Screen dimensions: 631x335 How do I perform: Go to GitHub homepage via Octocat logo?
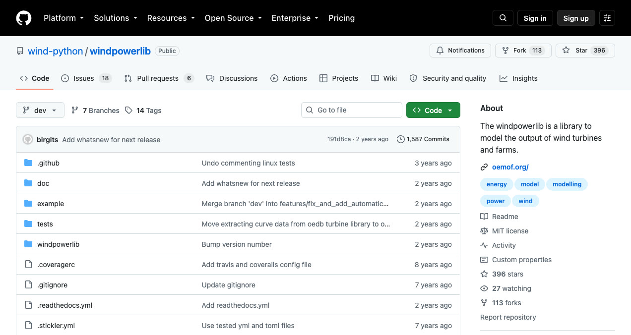tap(24, 18)
